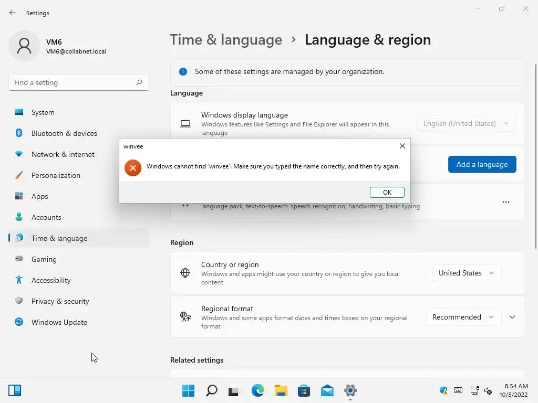Open Network & internet category
Image resolution: width=538 pixels, height=403 pixels.
pos(79,154)
